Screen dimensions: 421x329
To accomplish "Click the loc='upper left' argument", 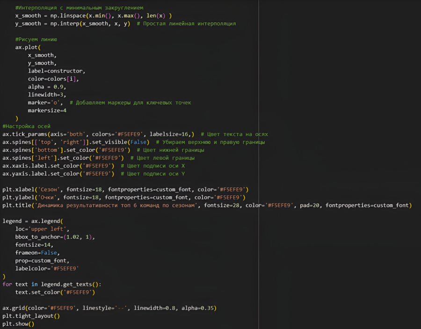I will click(x=42, y=229).
